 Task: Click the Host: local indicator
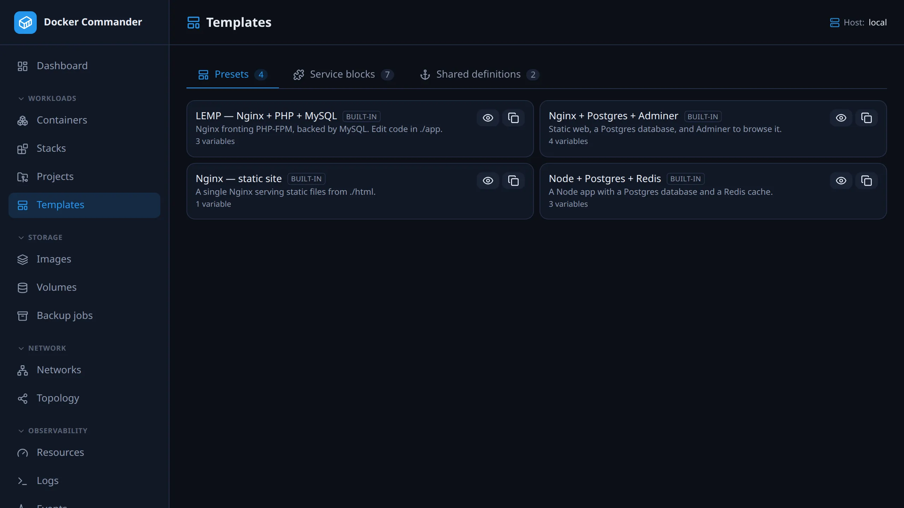[858, 23]
